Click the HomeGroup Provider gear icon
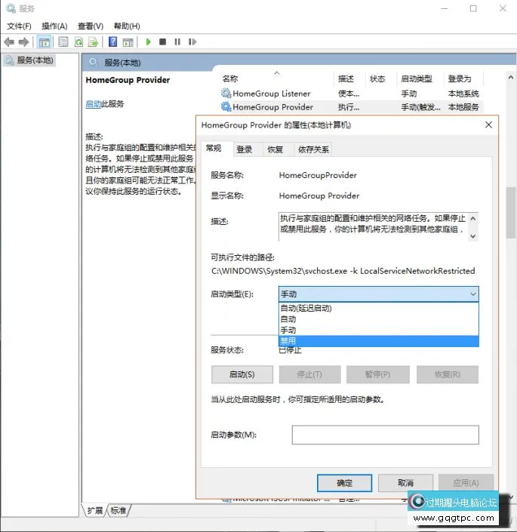517x532 pixels. click(x=226, y=106)
